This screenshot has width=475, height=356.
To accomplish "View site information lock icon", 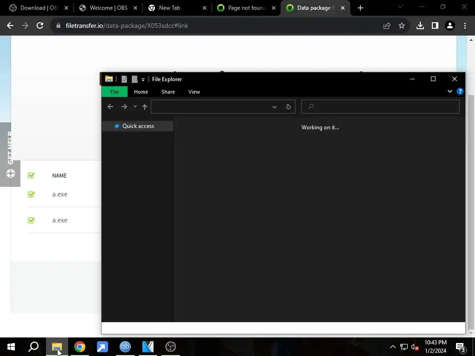I will [58, 26].
